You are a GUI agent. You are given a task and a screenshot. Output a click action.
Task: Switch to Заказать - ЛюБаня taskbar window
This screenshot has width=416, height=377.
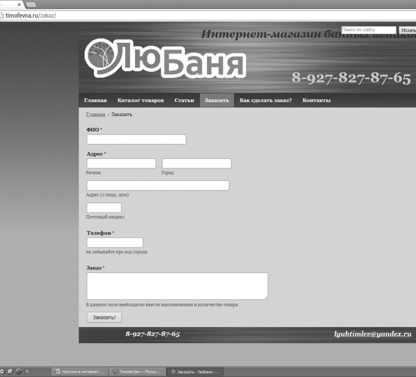point(196,372)
